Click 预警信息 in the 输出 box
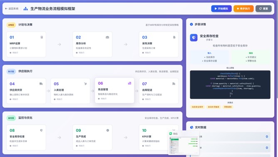 pyautogui.click(x=252, y=61)
